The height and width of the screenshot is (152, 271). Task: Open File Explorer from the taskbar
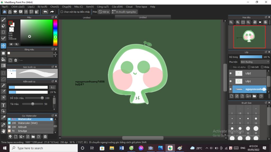(112, 148)
